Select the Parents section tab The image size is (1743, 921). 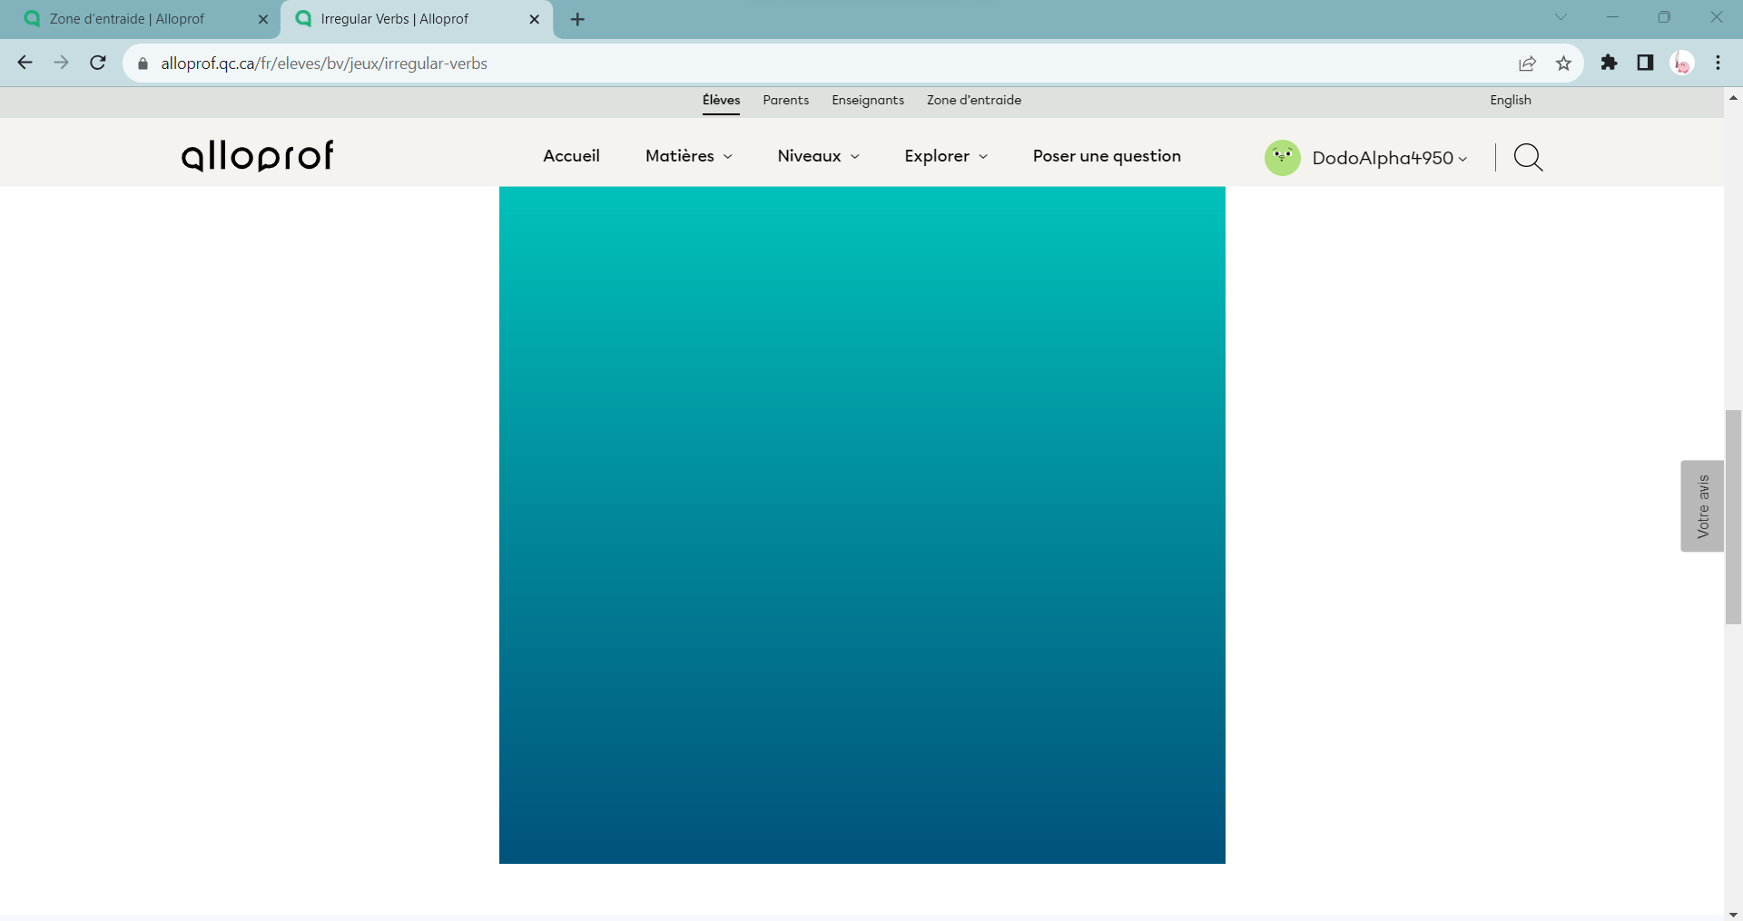785,100
